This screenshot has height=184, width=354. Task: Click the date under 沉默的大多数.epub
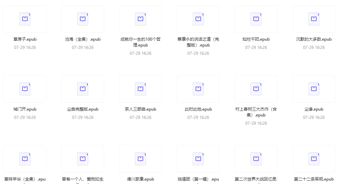pyautogui.click(x=314, y=48)
